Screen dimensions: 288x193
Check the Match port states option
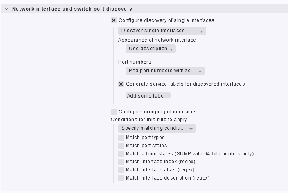[121, 146]
